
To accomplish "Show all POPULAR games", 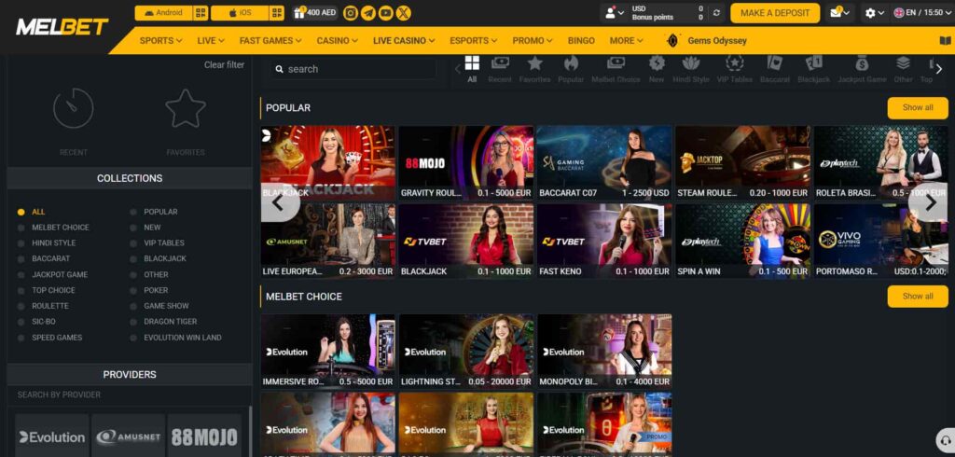I will (918, 108).
